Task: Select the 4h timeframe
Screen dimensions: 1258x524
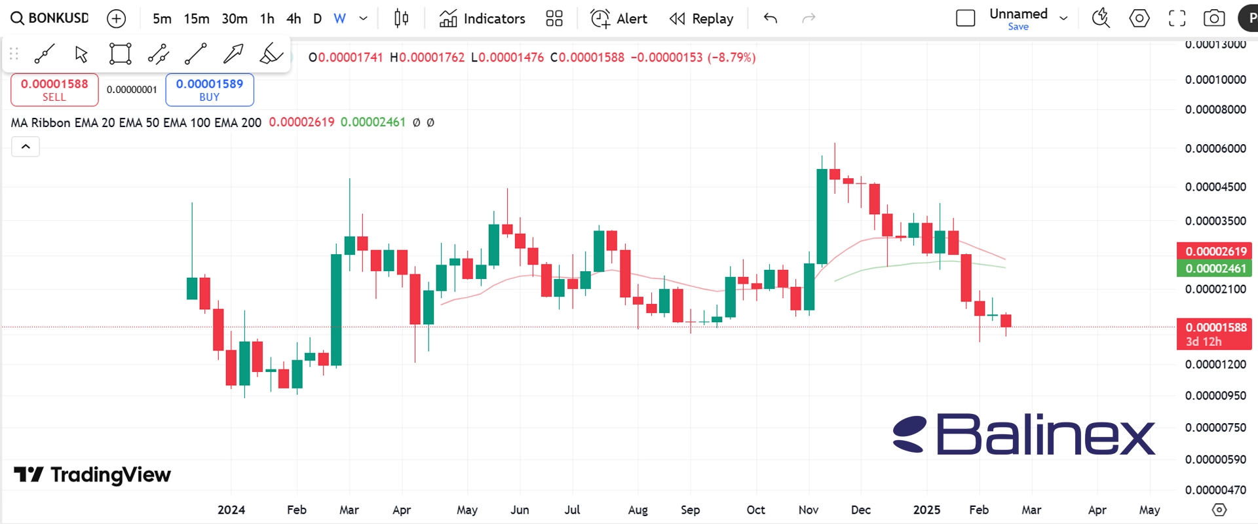Action: [x=294, y=18]
